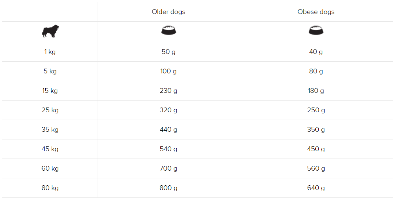
Task: Click the 250 g obese dogs value
Action: (x=316, y=110)
